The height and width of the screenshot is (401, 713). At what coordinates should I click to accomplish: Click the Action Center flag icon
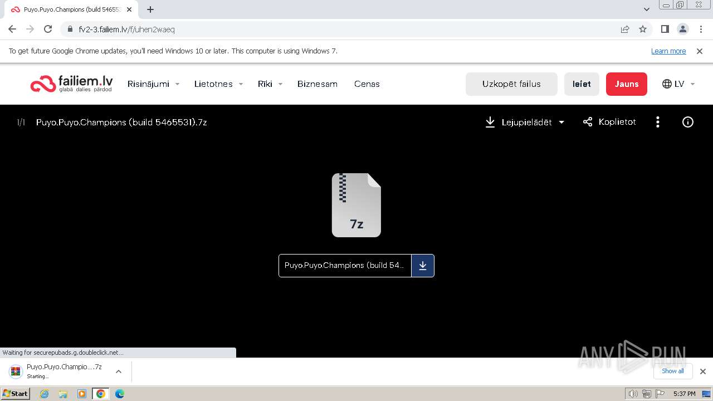(660, 394)
